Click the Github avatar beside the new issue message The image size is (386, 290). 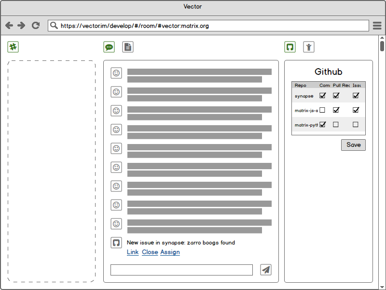coord(116,243)
